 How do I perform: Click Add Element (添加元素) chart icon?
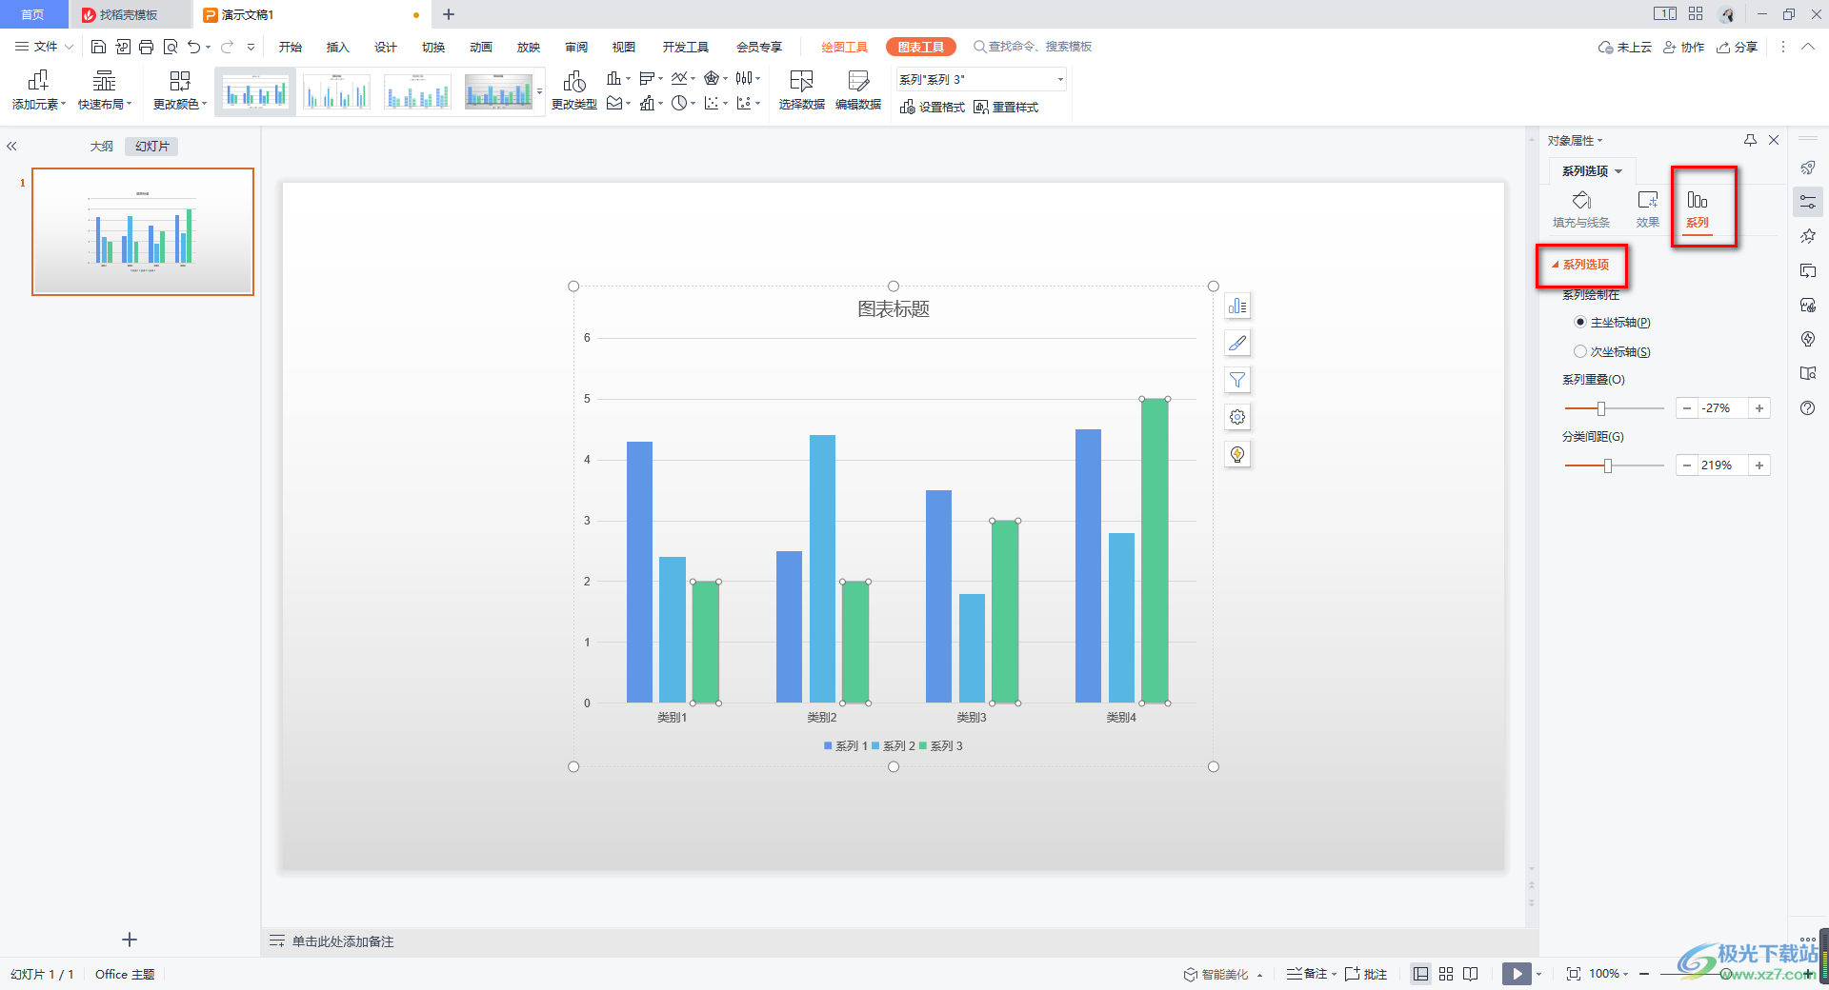(38, 90)
